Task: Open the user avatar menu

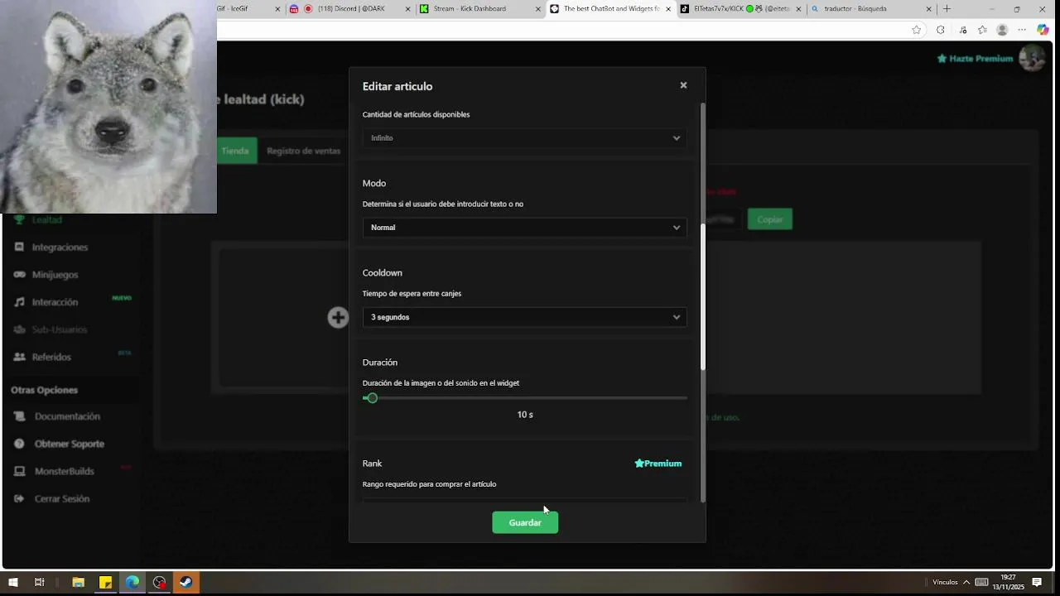Action: pyautogui.click(x=1032, y=58)
